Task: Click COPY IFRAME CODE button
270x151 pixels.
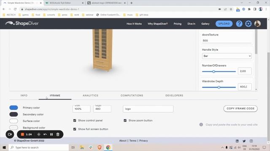Action: (240, 109)
